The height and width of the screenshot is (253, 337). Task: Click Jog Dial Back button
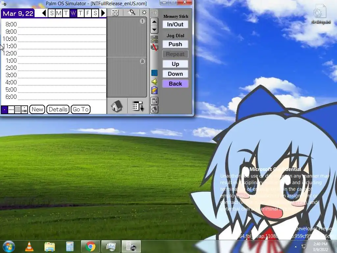[x=175, y=84]
